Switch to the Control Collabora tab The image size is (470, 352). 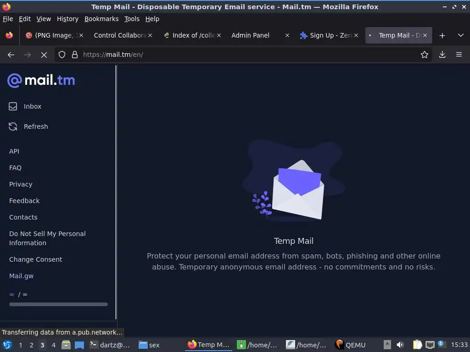pos(120,35)
